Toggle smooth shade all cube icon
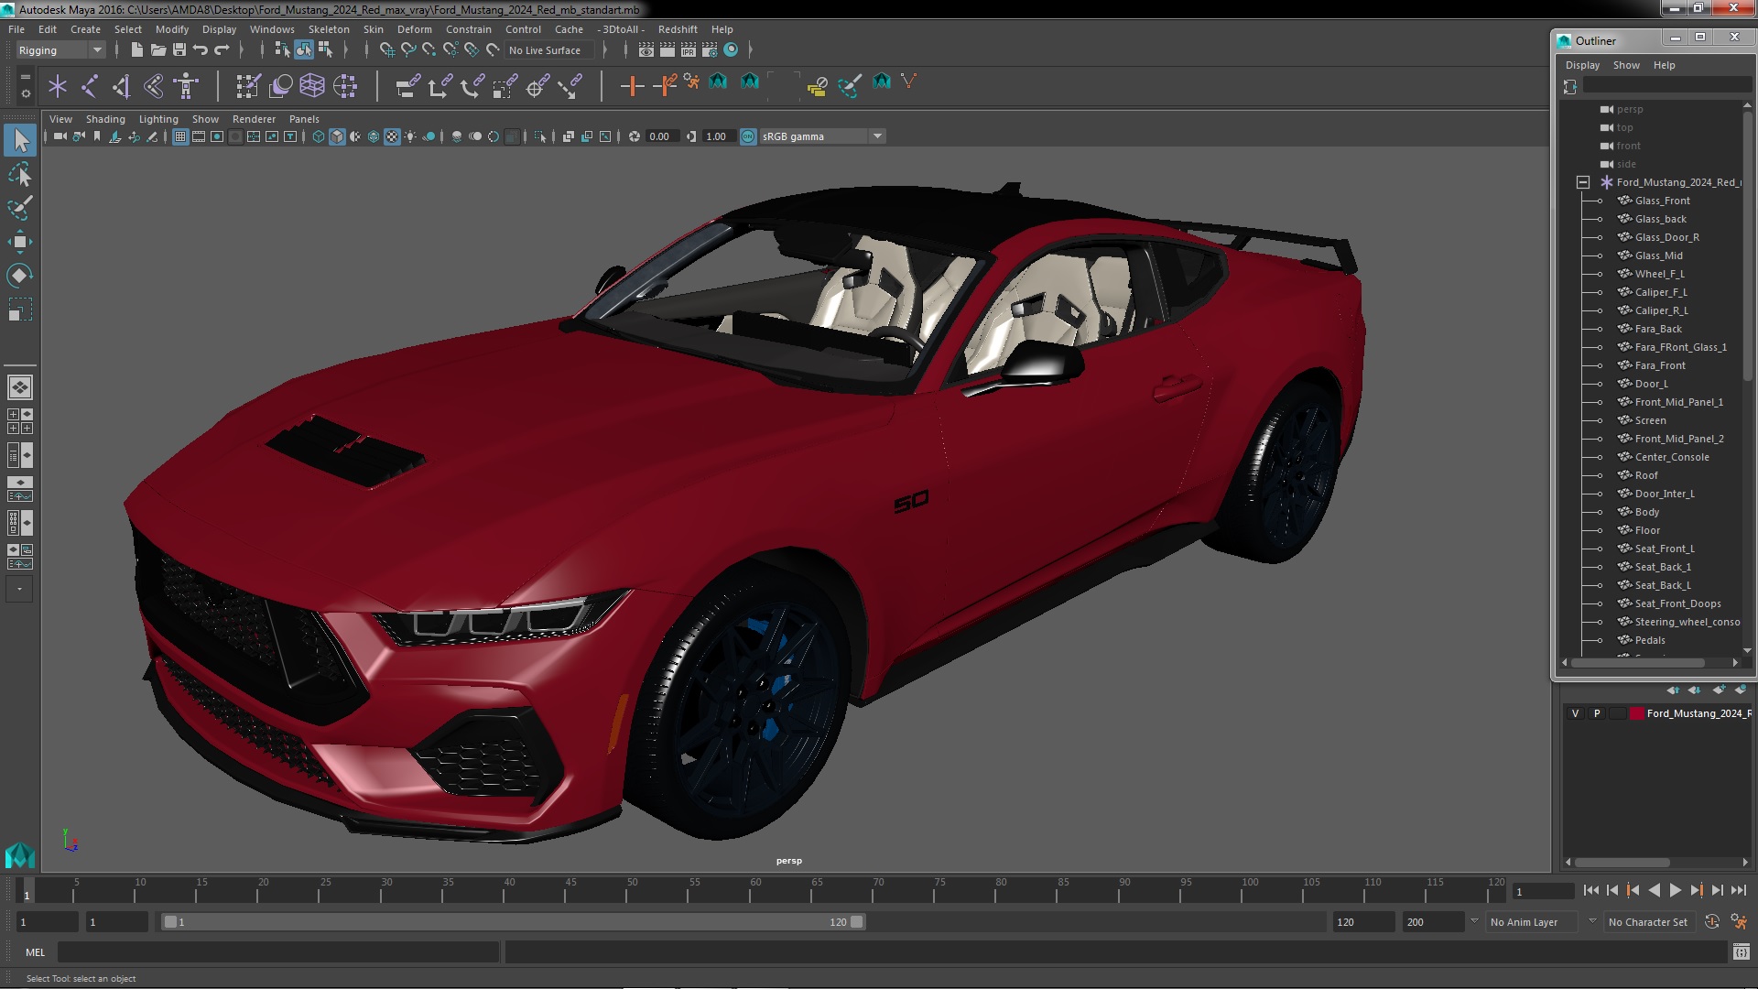 337,136
